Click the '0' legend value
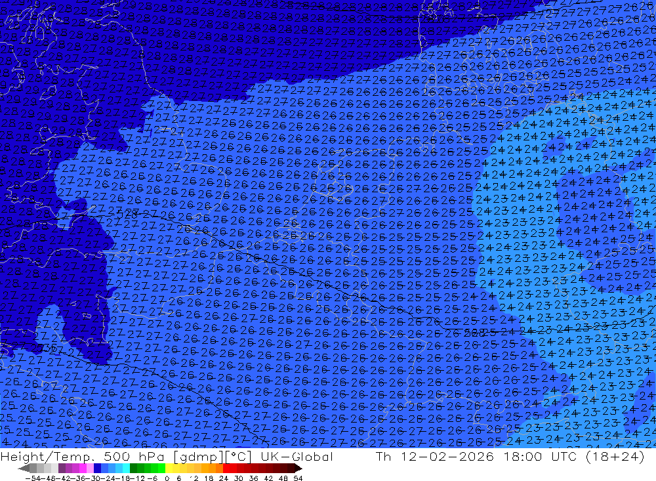The width and height of the screenshot is (656, 481). [167, 478]
